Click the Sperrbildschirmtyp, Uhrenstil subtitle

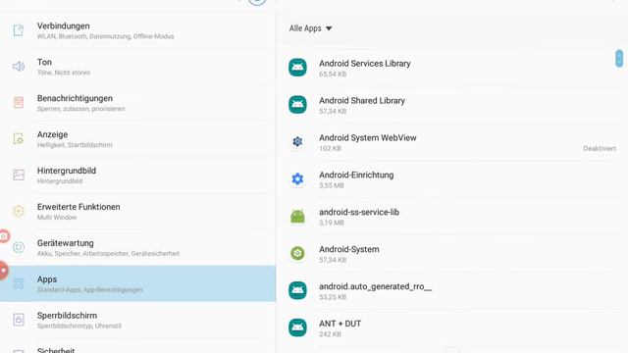pos(78,327)
